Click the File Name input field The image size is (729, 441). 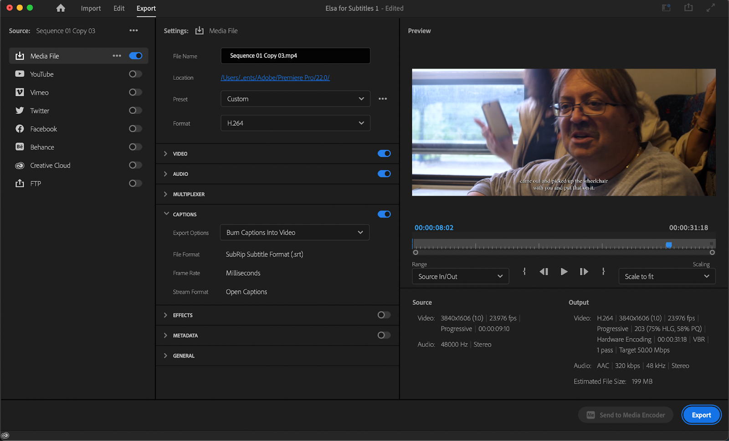click(295, 56)
